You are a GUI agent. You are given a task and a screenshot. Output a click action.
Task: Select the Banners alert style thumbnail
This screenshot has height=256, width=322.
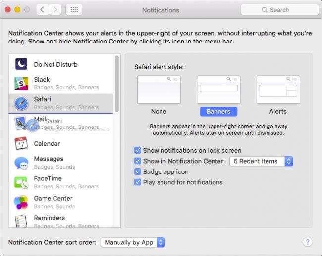point(218,89)
